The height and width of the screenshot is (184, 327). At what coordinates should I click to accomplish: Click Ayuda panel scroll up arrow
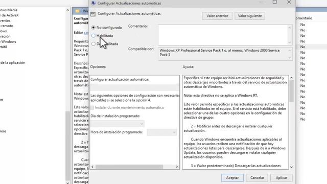(x=291, y=78)
